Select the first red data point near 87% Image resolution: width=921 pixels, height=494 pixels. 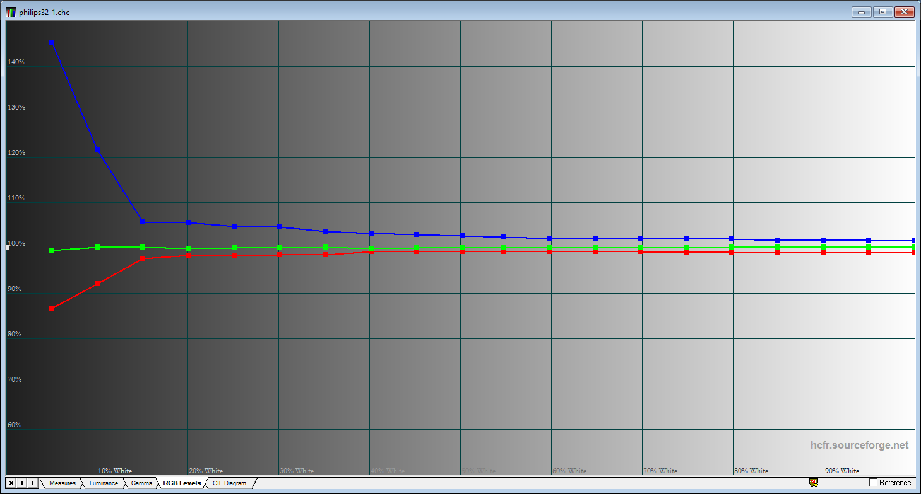coord(52,308)
